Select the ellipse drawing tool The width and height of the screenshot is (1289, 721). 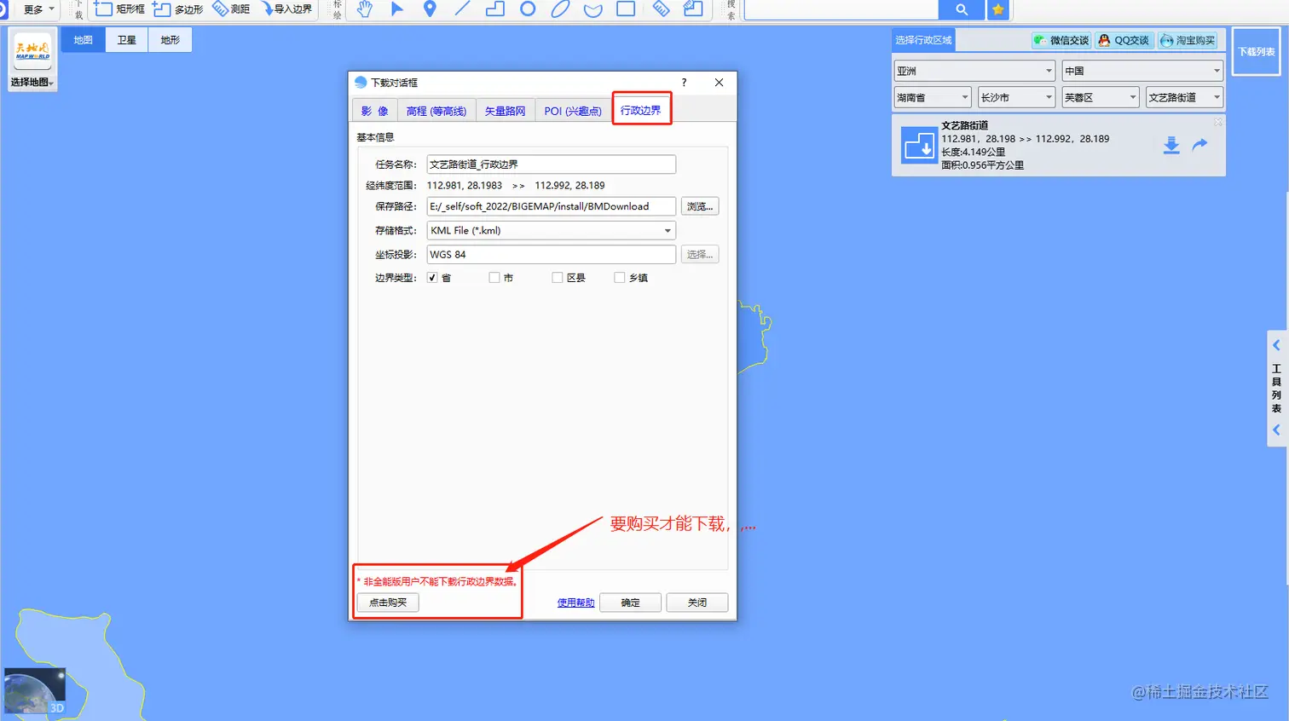[x=560, y=9]
